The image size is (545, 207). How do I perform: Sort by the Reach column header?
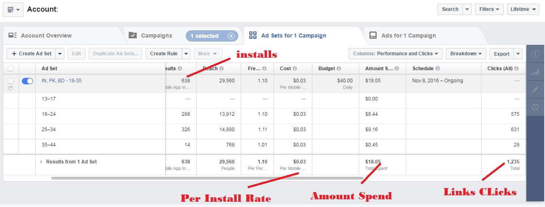point(210,69)
